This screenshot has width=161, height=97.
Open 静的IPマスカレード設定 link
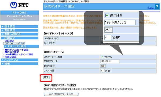(17, 50)
